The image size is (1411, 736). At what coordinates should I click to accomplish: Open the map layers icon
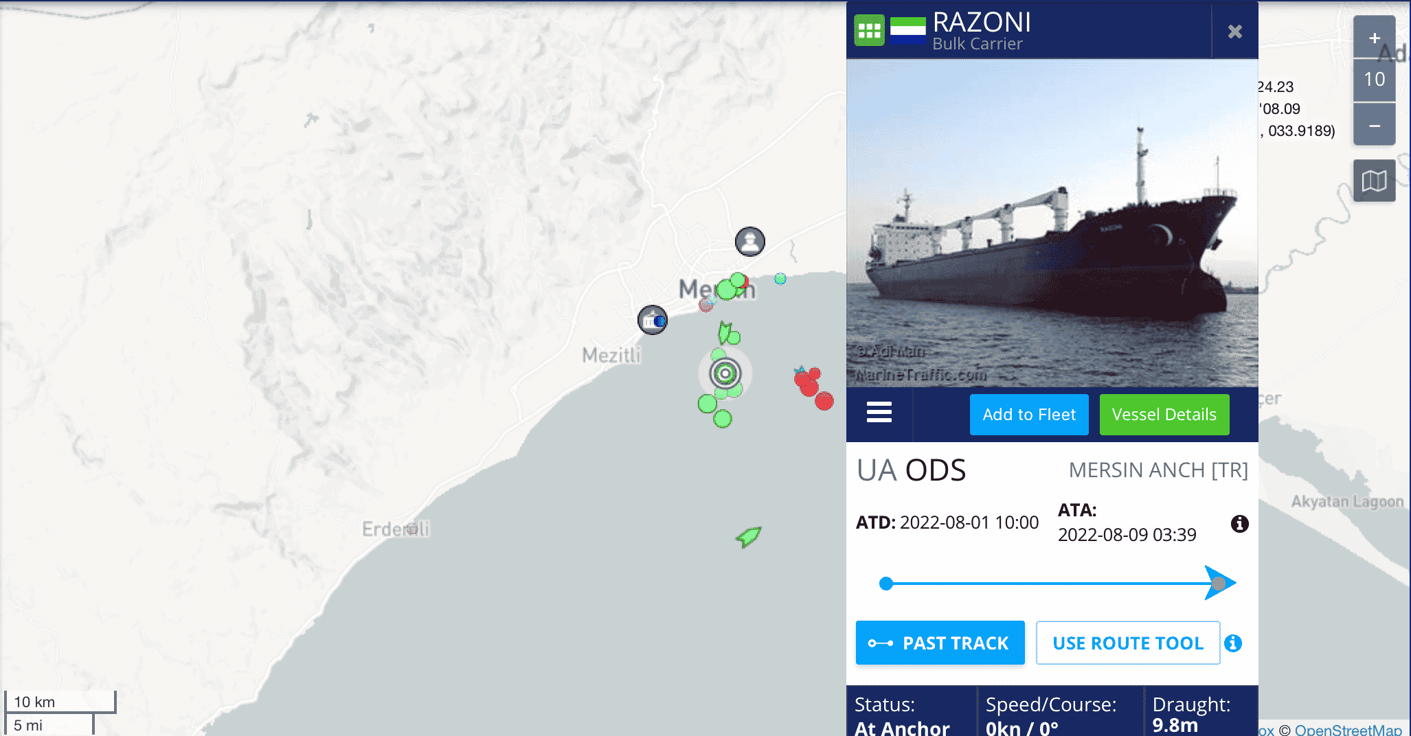1374,181
